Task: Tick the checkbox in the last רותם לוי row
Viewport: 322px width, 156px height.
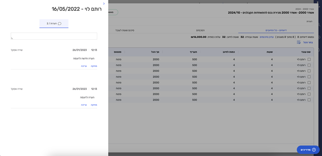Action: pyautogui.click(x=309, y=100)
